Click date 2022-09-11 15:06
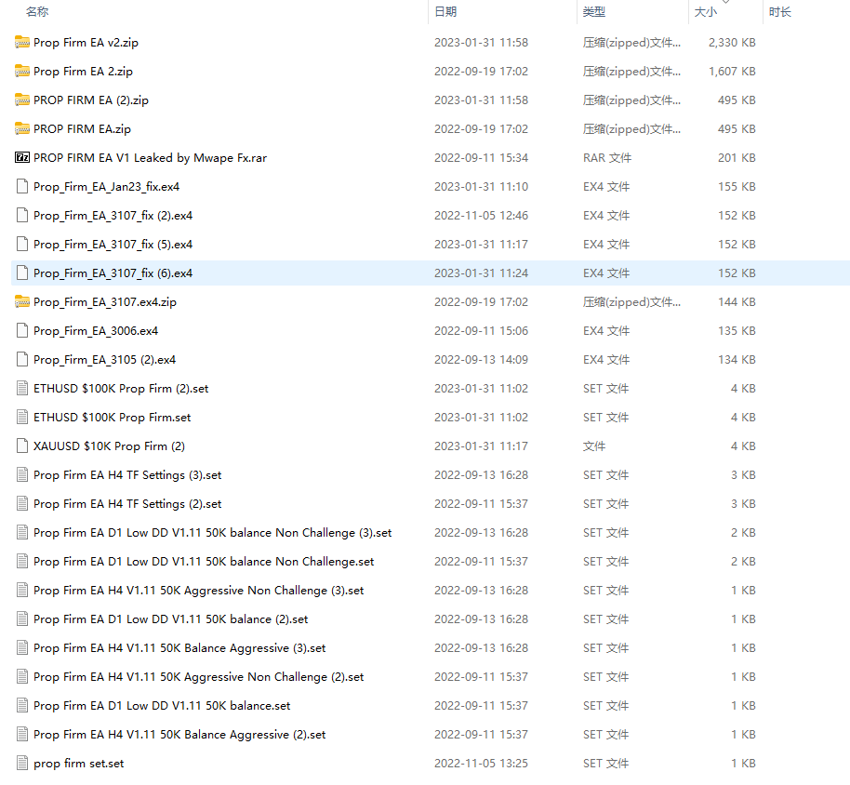Screen dimensions: 850x785 click(481, 330)
